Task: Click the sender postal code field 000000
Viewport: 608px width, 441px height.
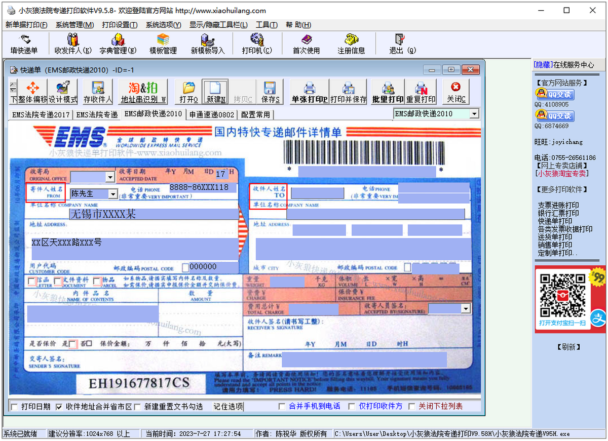Action: (213, 267)
